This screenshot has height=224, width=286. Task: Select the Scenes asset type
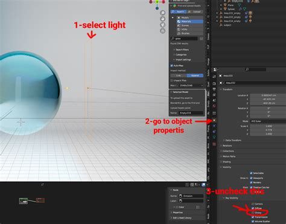(190, 25)
